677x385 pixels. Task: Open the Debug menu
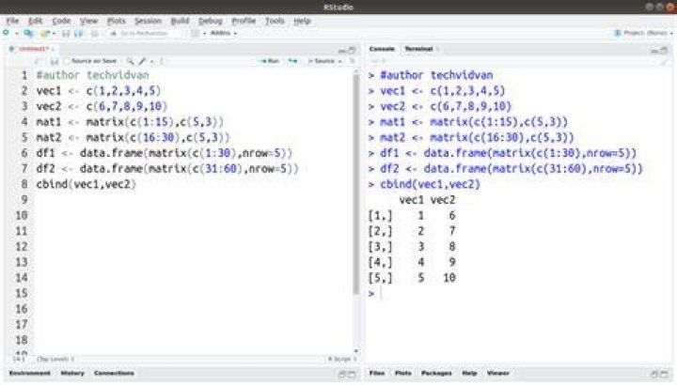point(211,21)
